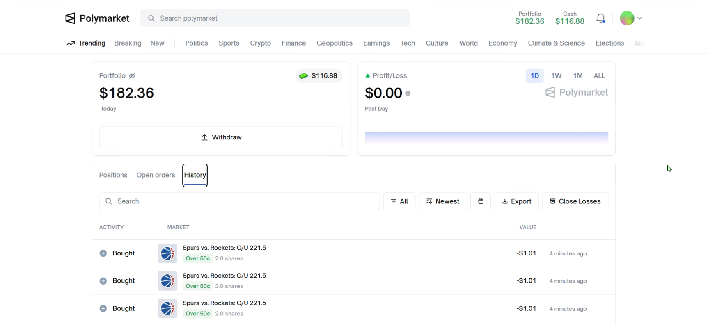Click the magnifier icon in the top search bar
The height and width of the screenshot is (326, 708).
[151, 18]
